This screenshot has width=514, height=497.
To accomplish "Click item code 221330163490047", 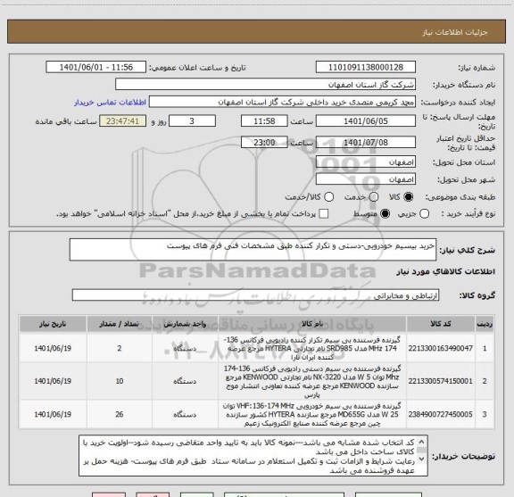I will [x=441, y=348].
